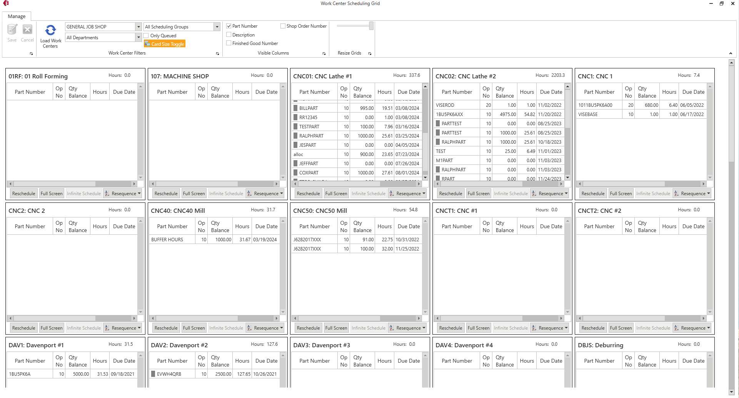Viewport: 739px width, 398px height.
Task: Open the Work Center Filters dialog launcher icon
Action: click(x=217, y=53)
